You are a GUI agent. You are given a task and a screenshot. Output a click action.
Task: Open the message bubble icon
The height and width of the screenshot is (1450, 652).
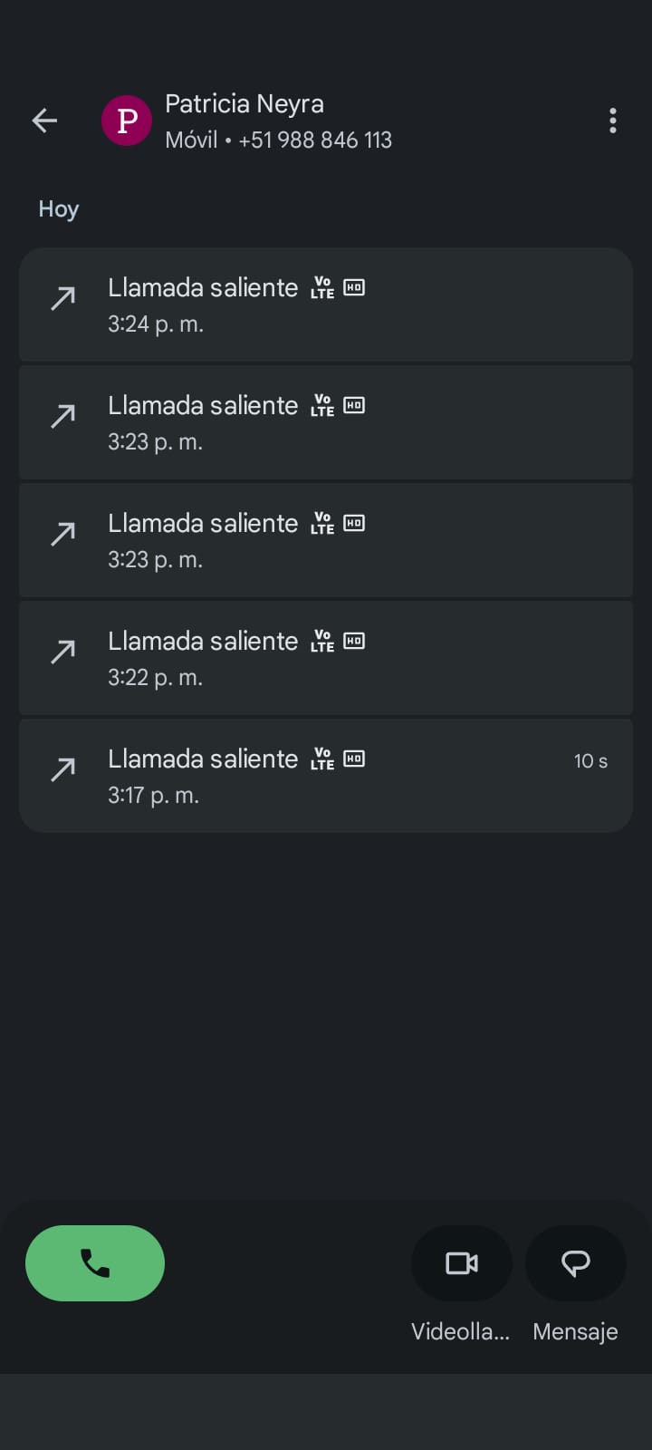576,1262
